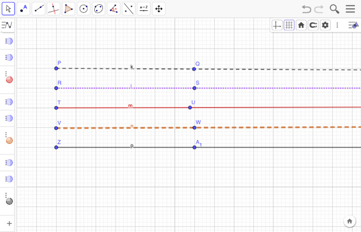
Task: Select point Q on the dashed line
Action: (194, 69)
